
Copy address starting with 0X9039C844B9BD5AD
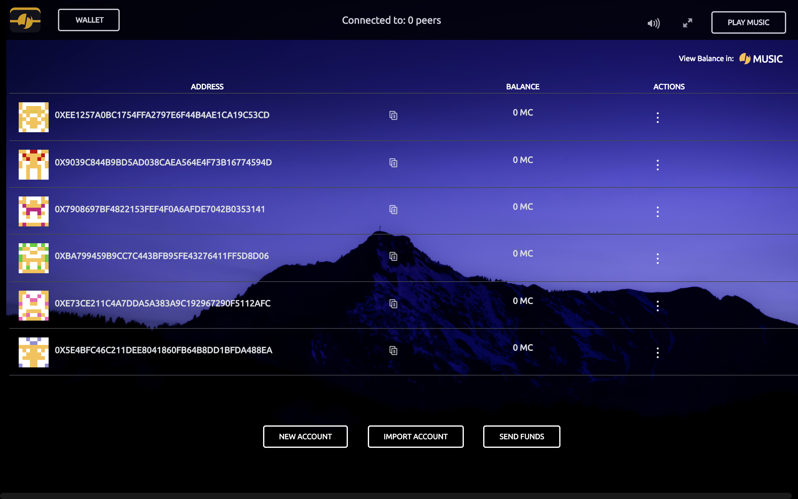[x=393, y=163]
